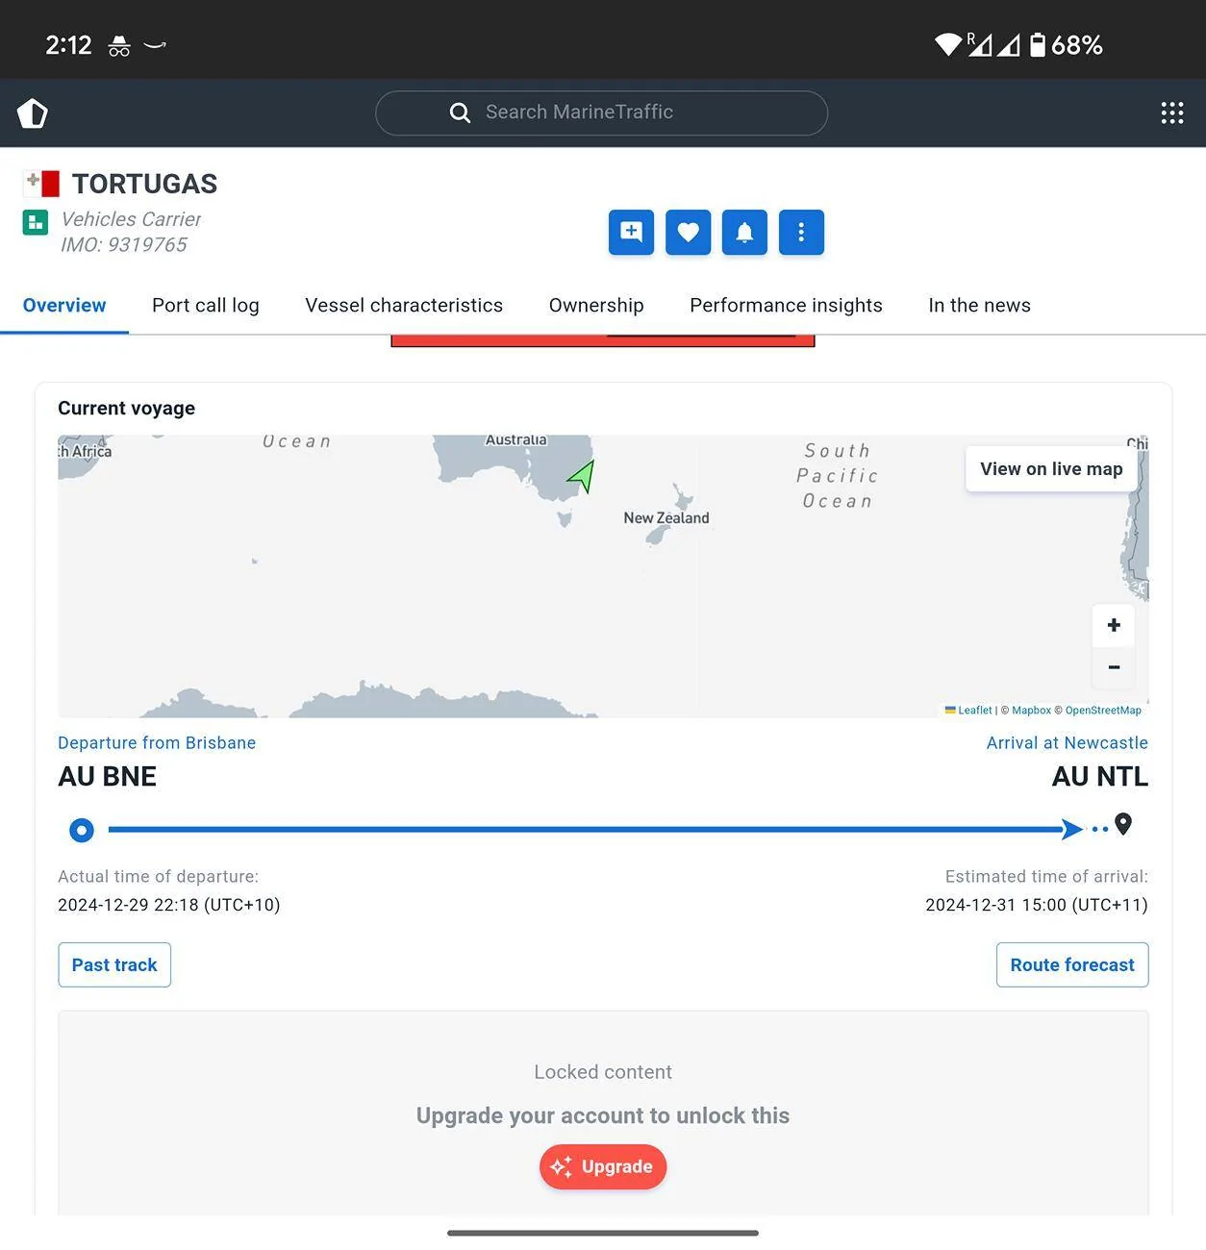Tap the incognito icon in status bar
Viewport: 1206px width, 1250px height.
(119, 45)
